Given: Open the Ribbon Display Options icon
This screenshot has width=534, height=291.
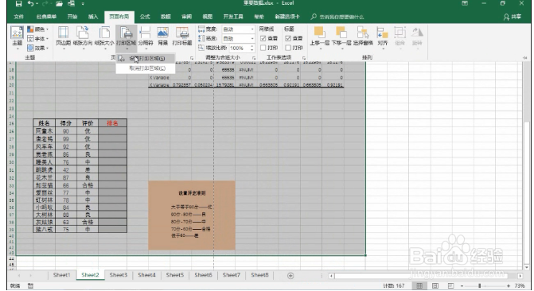Looking at the screenshot, I should pyautogui.click(x=465, y=3).
